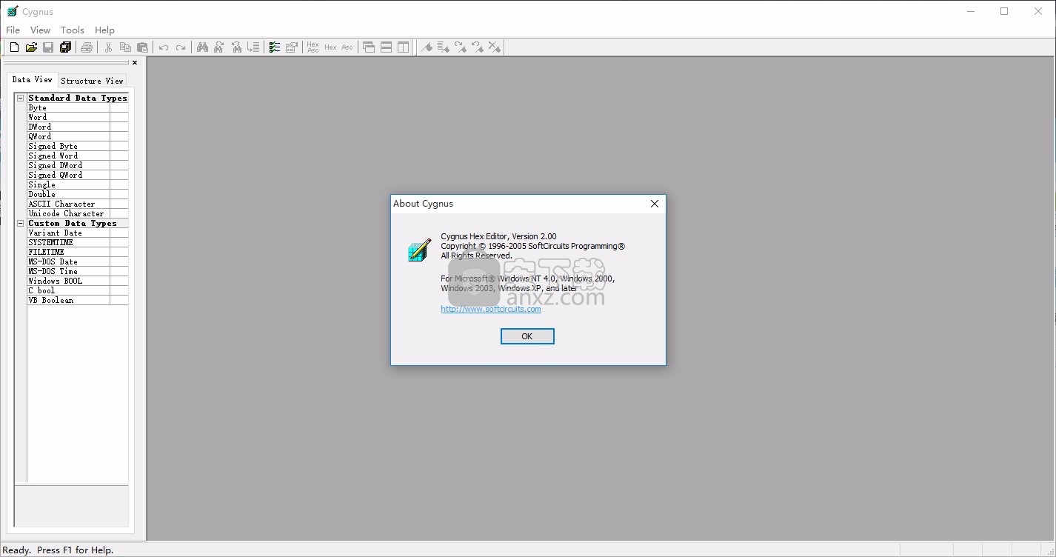Open the File menu
1056x557 pixels.
pyautogui.click(x=13, y=30)
